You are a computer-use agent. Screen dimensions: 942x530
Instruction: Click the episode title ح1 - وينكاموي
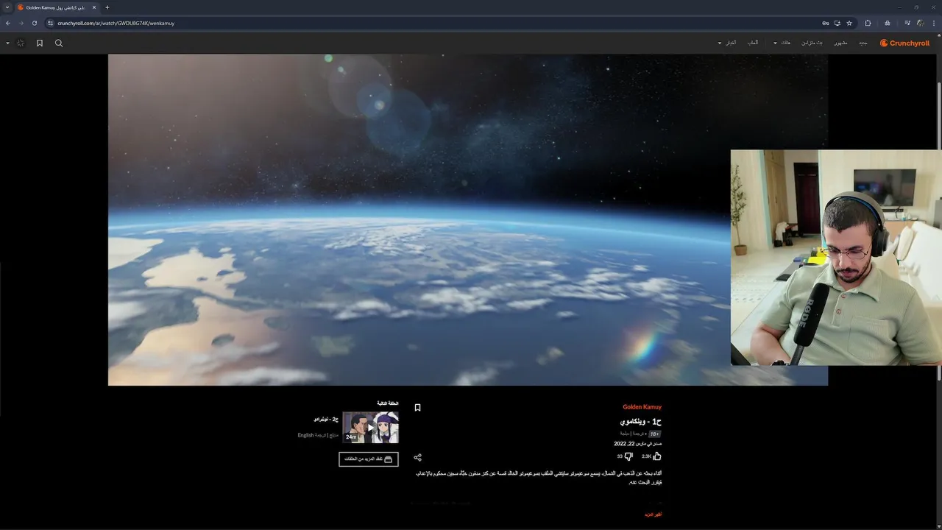(x=641, y=422)
